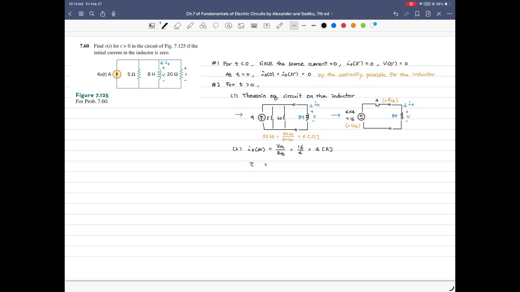Select the eraser tool
This screenshot has height=292, width=520.
[x=178, y=26]
